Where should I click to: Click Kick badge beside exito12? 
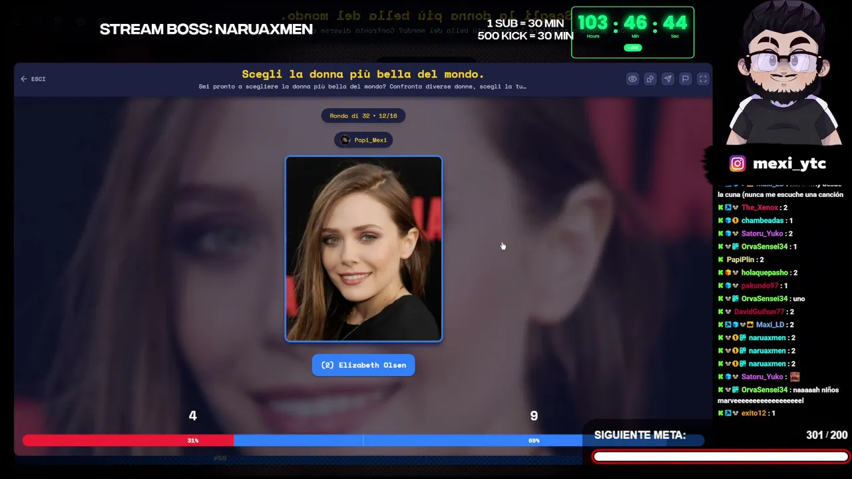720,413
